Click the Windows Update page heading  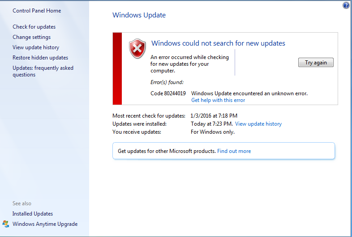pyautogui.click(x=139, y=15)
